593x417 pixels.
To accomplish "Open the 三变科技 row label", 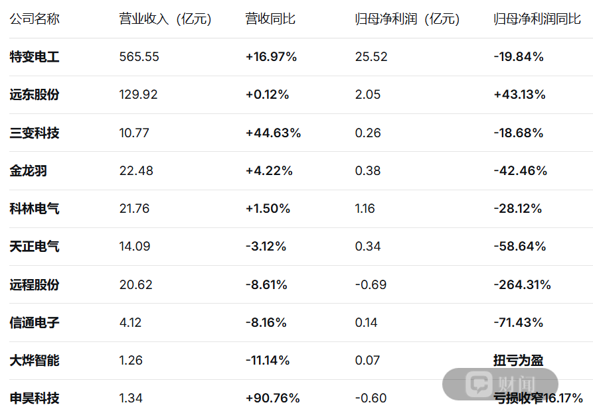I will point(35,133).
